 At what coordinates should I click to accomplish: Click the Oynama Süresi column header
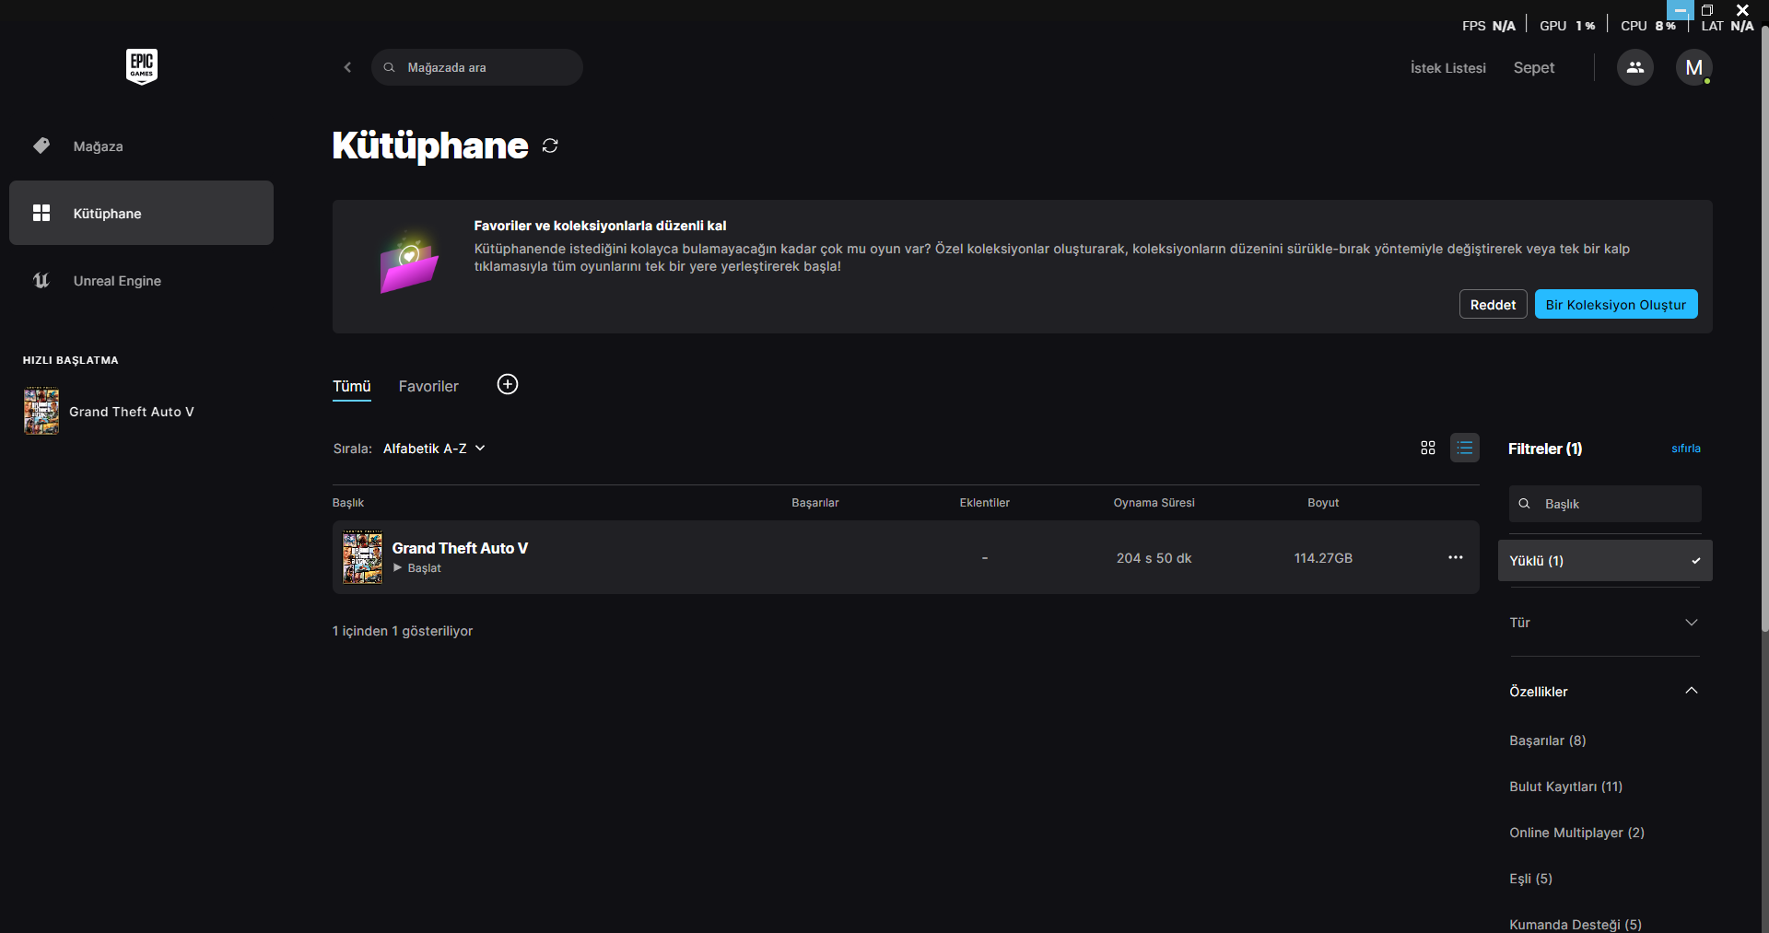point(1154,503)
